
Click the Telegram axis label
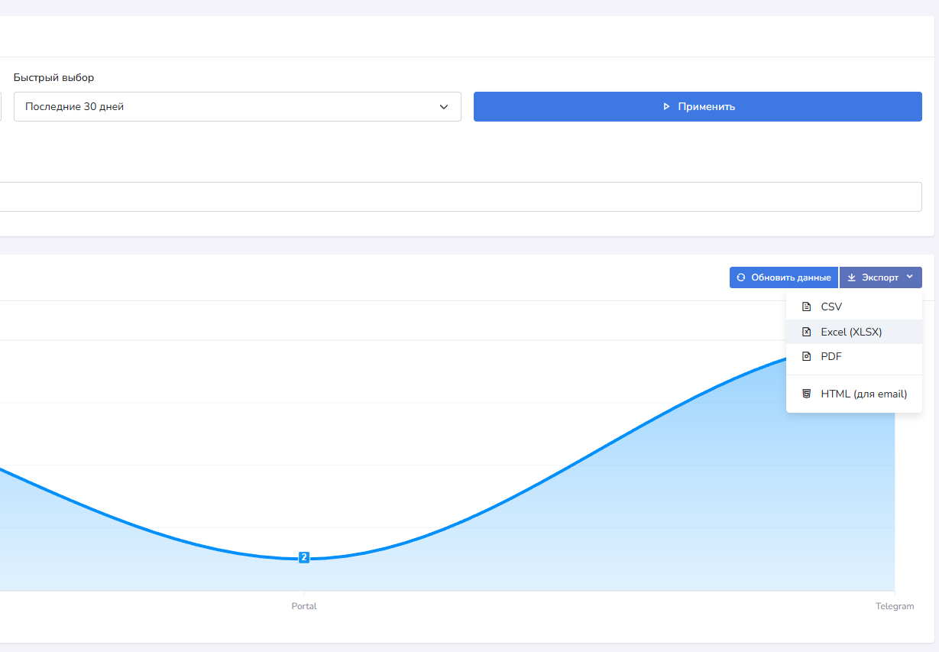[x=894, y=606]
